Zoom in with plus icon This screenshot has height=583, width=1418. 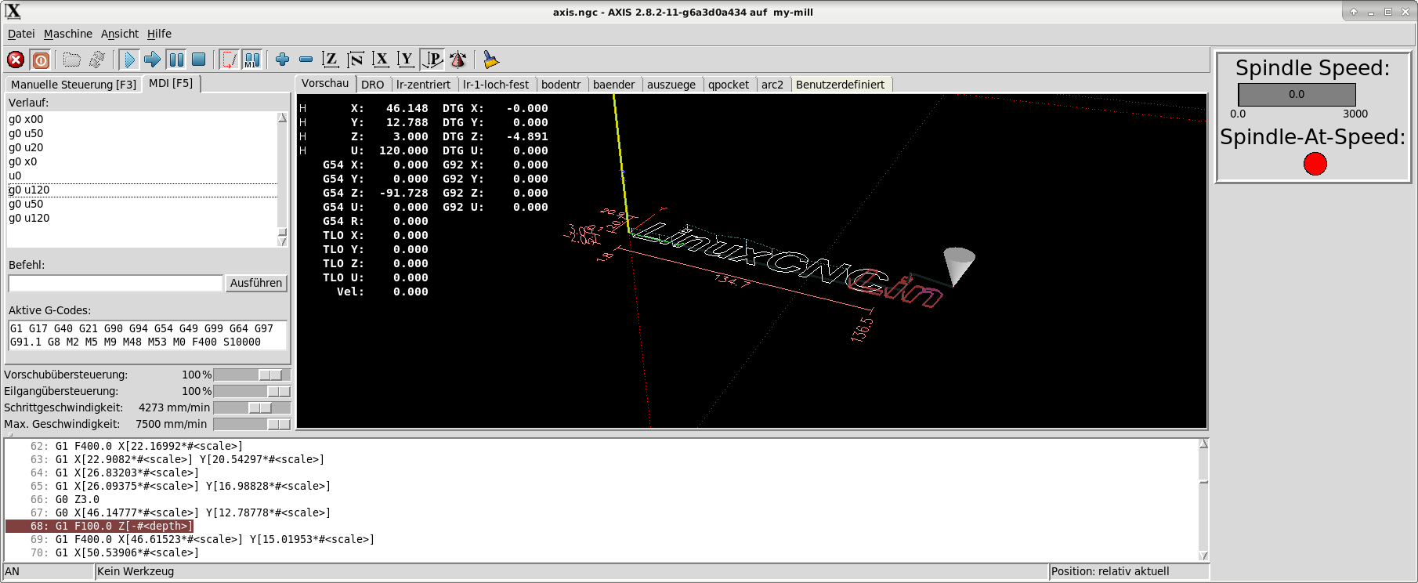coord(283,60)
